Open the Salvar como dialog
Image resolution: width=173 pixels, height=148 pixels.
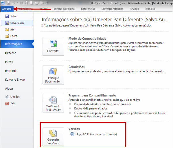[17, 23]
